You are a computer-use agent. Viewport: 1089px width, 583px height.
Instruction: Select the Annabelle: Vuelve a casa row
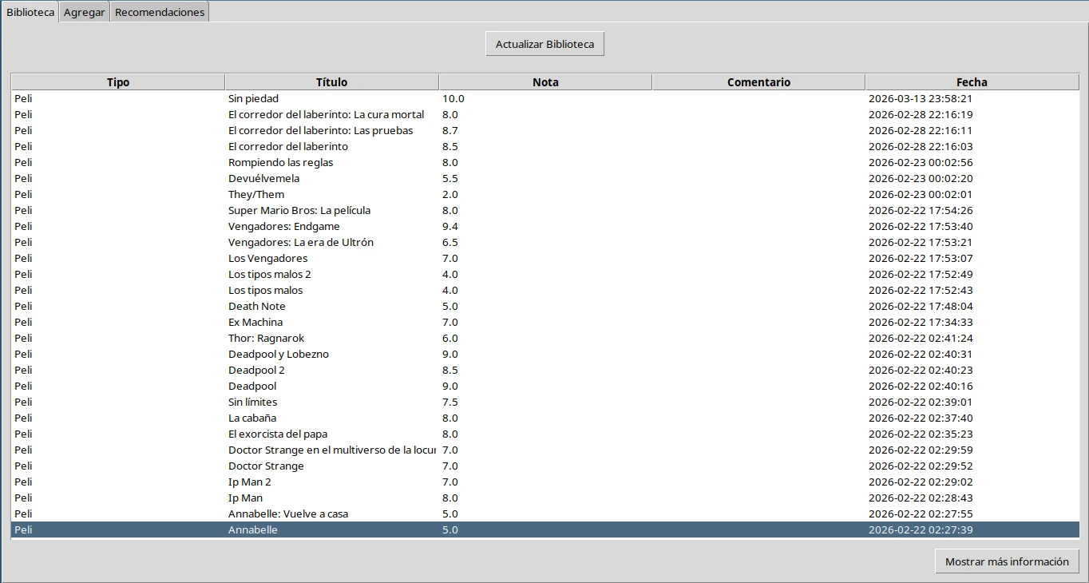pyautogui.click(x=287, y=514)
